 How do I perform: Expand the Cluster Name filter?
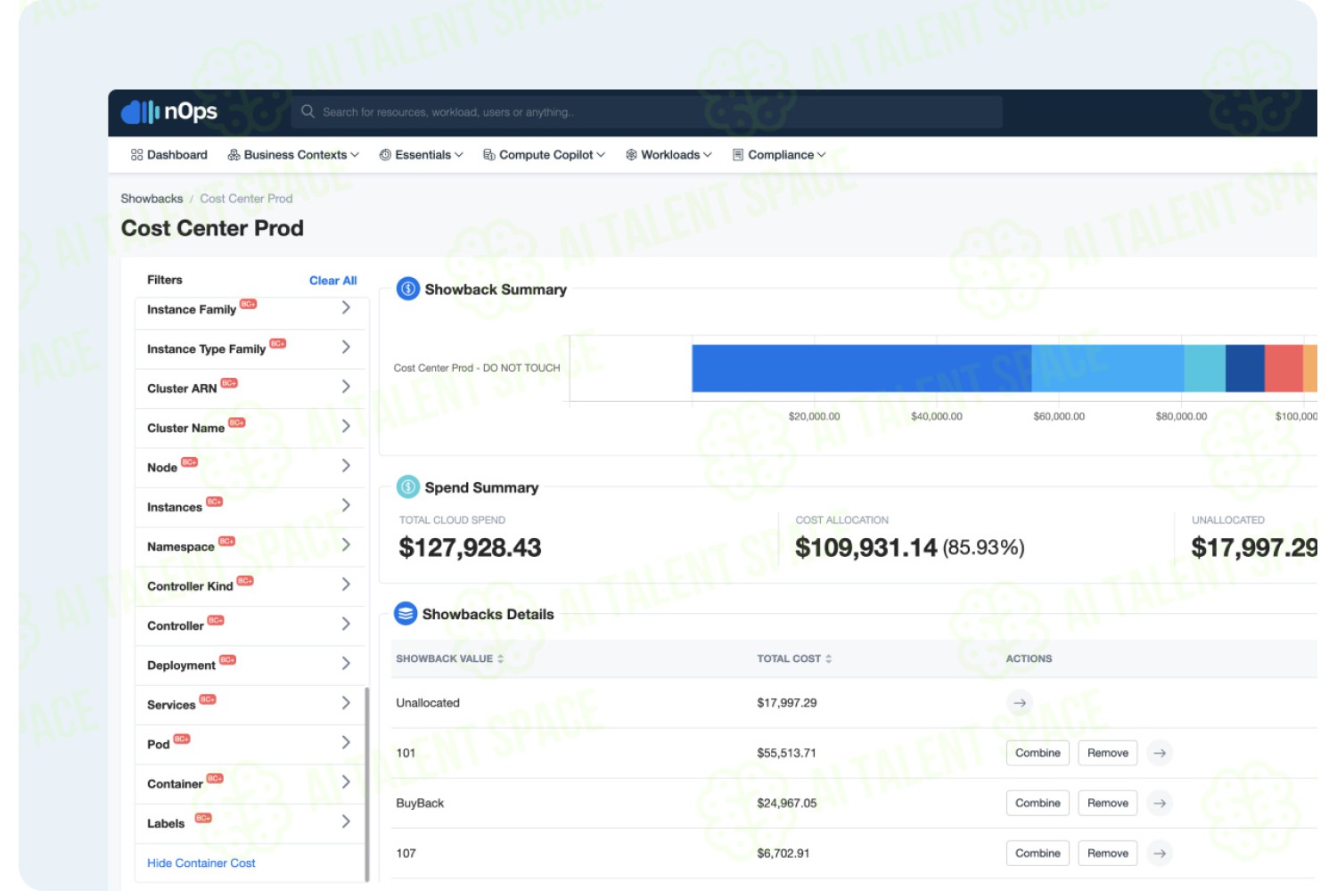346,426
